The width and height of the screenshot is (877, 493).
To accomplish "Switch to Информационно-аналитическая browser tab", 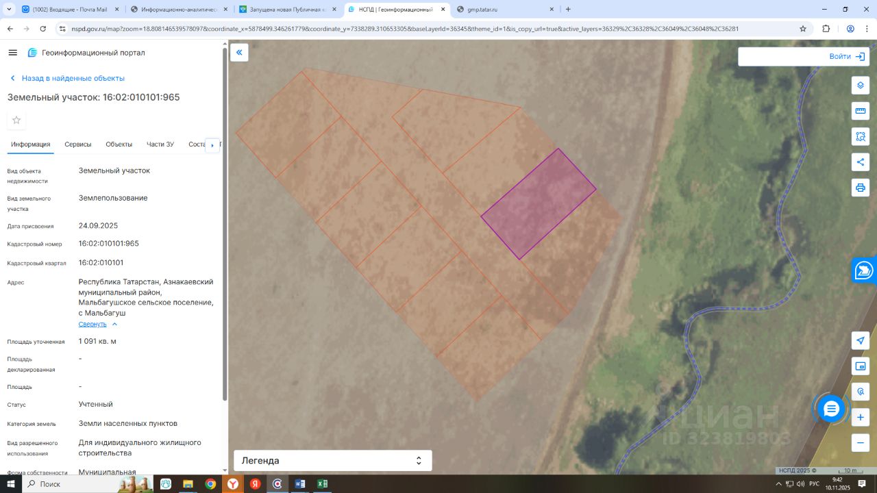I will tap(178, 10).
